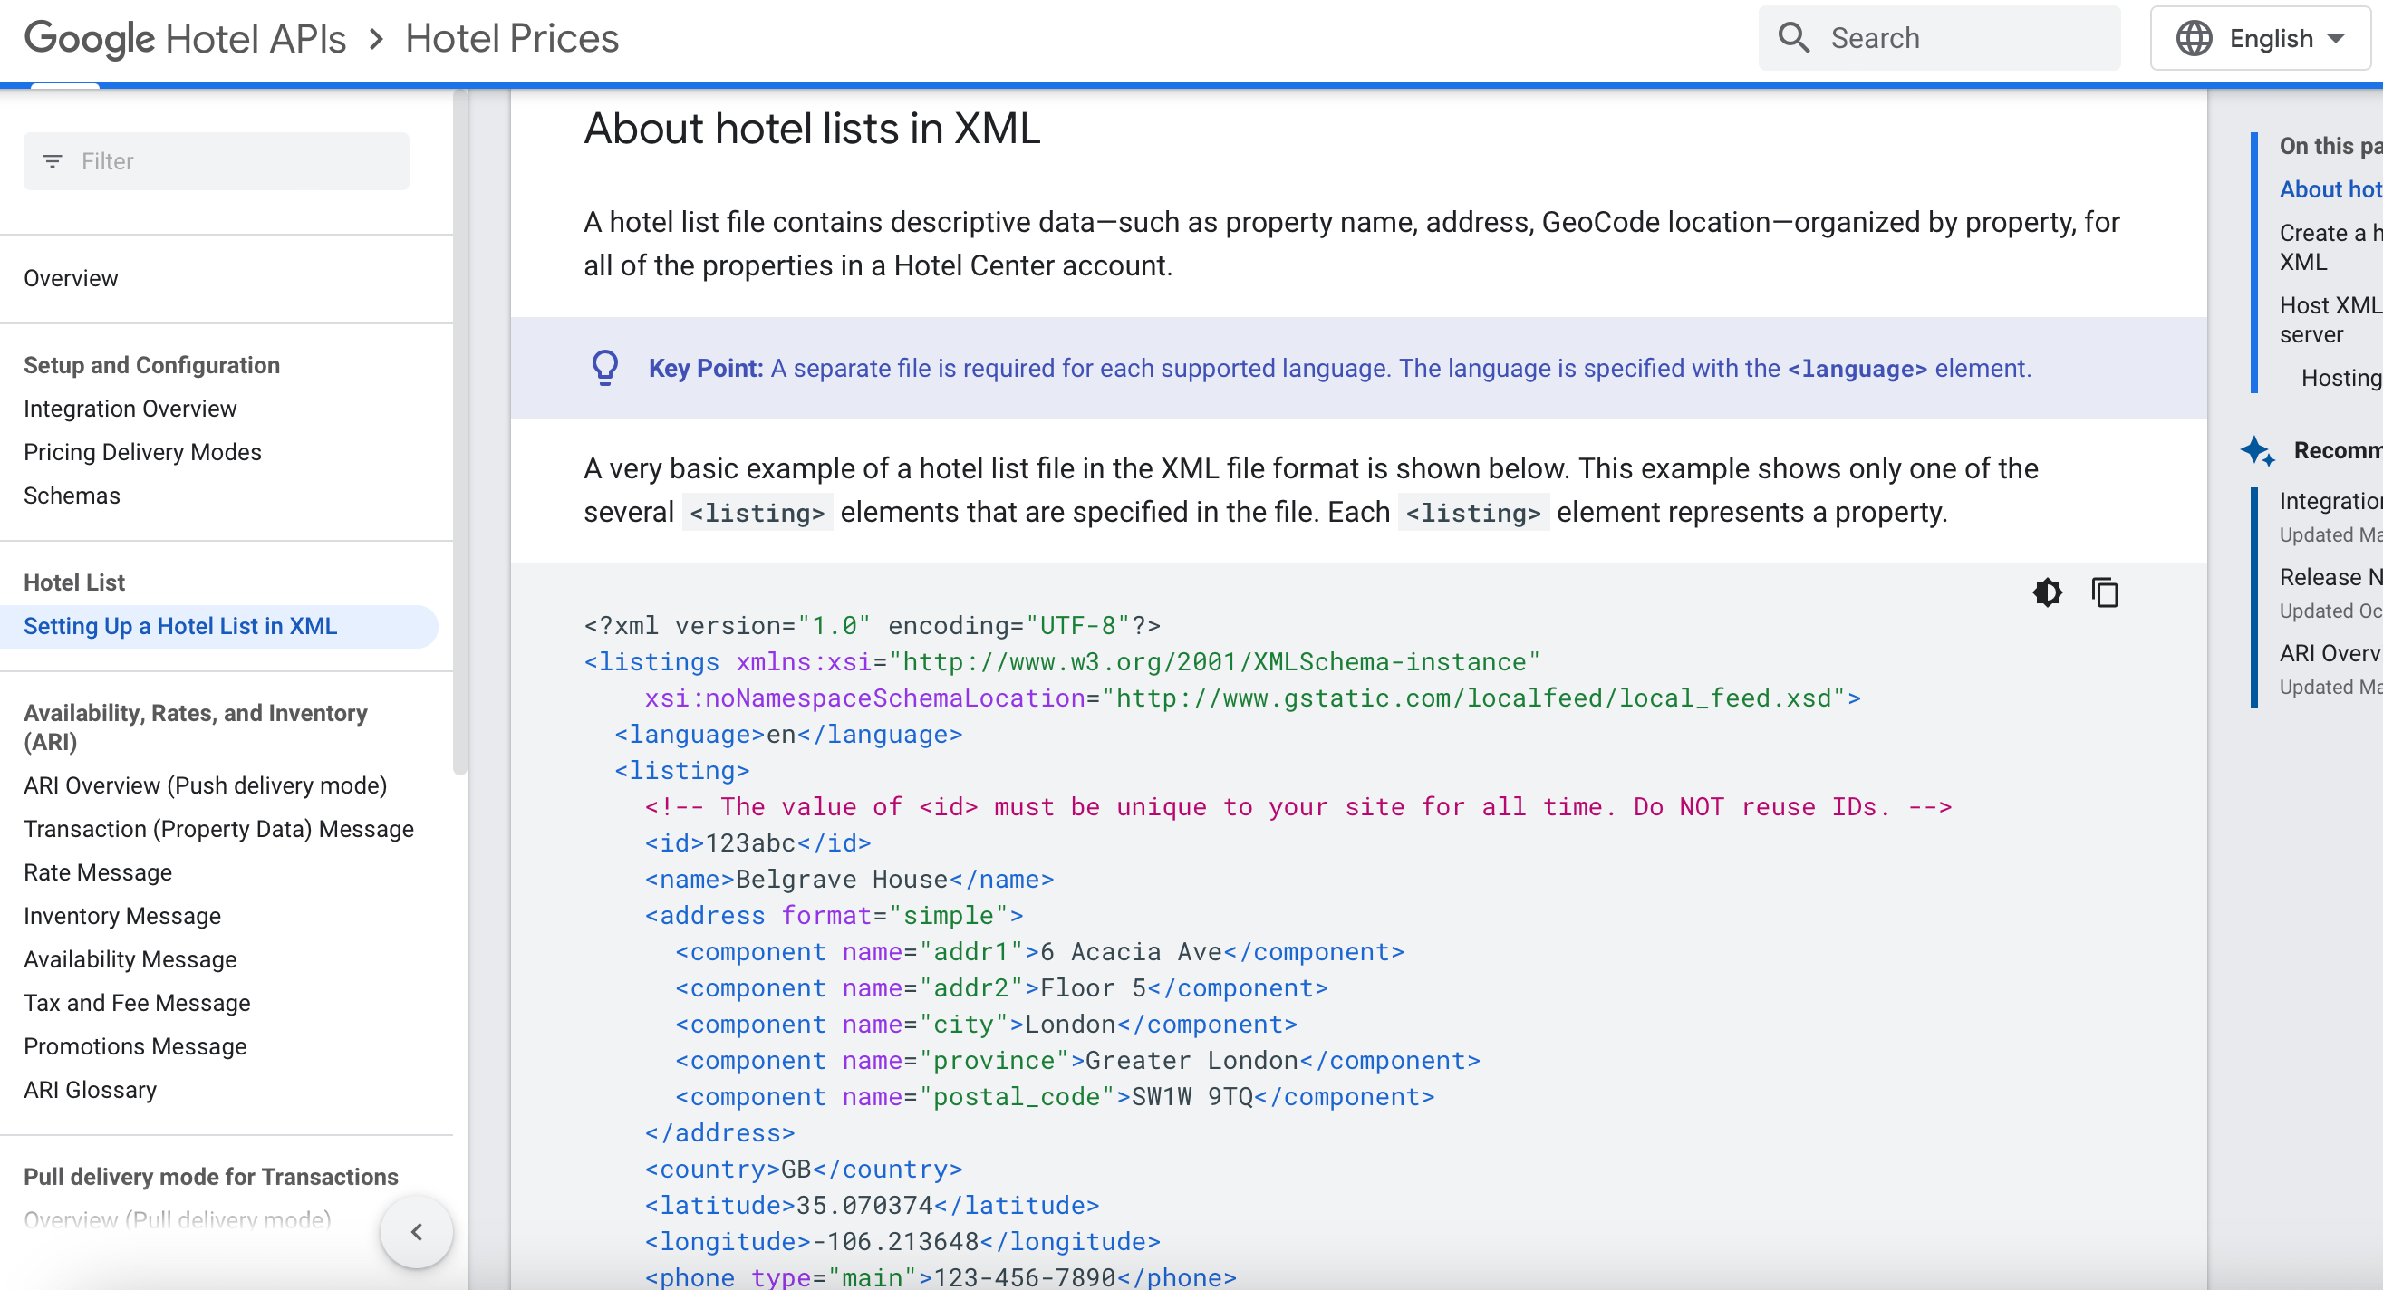Click the search magnifier icon
Image resolution: width=2383 pixels, height=1290 pixels.
pos(1794,38)
